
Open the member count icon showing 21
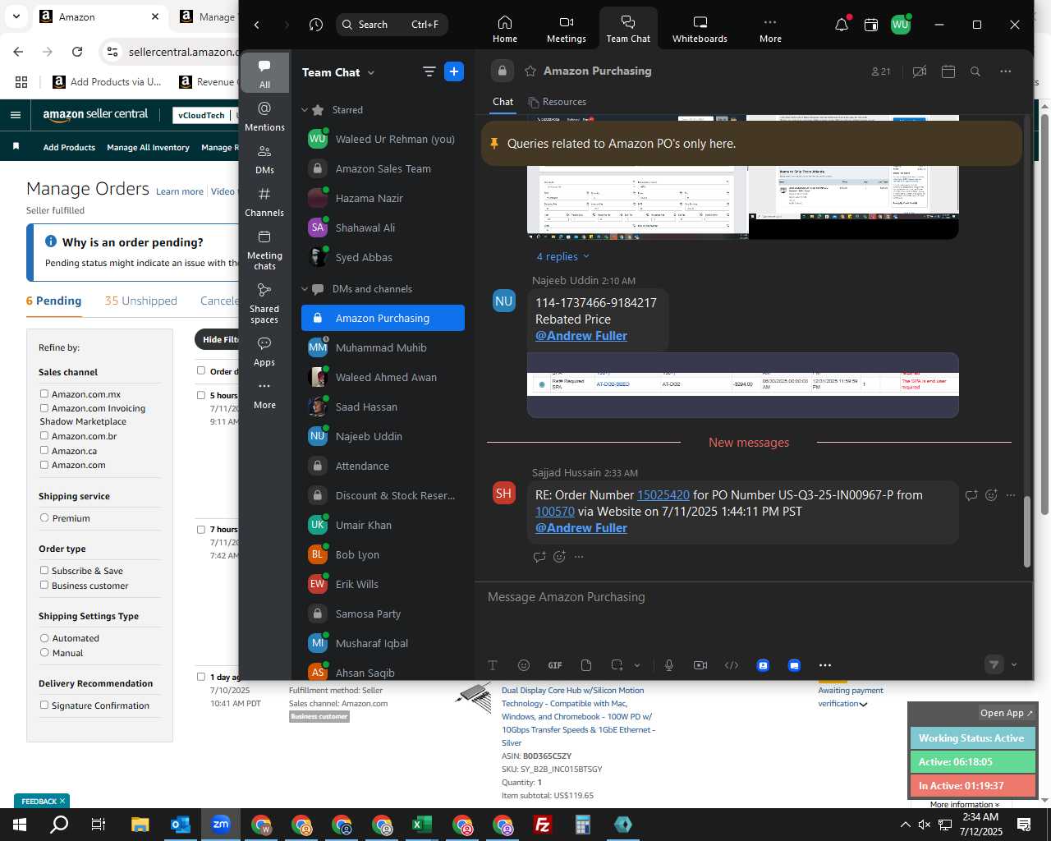pos(881,71)
